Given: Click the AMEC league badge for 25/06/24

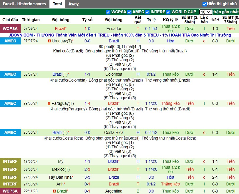Looking at the screenshot, I should pyautogui.click(x=10, y=132).
